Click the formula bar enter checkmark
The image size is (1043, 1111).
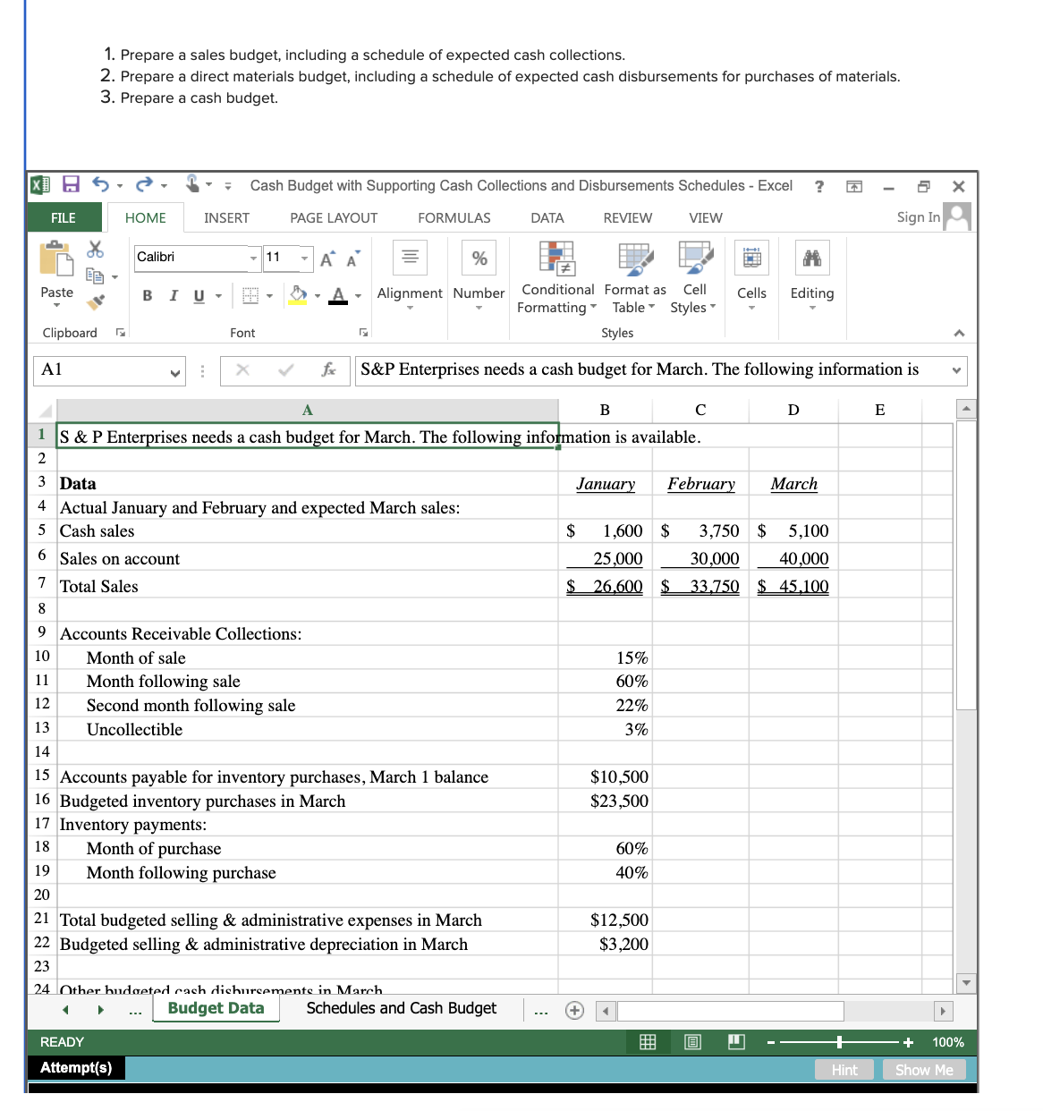(285, 369)
